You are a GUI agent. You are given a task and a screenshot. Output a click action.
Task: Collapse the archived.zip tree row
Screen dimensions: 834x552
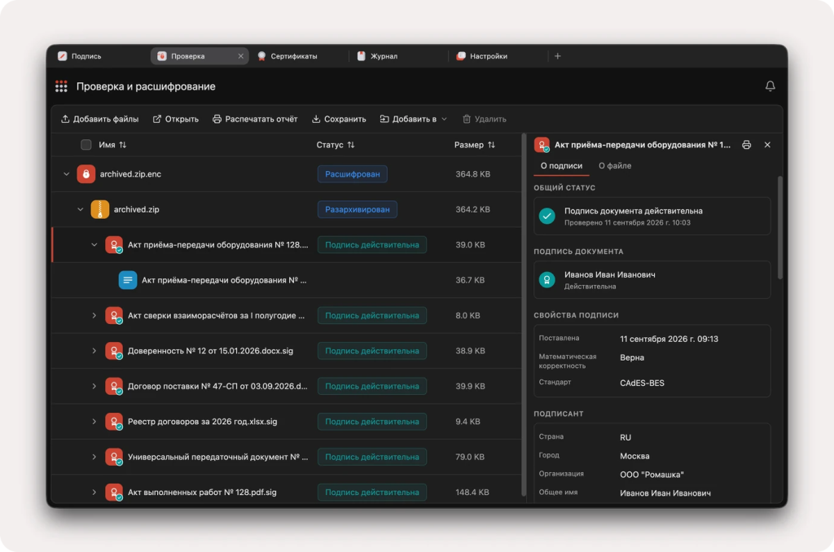tap(81, 209)
